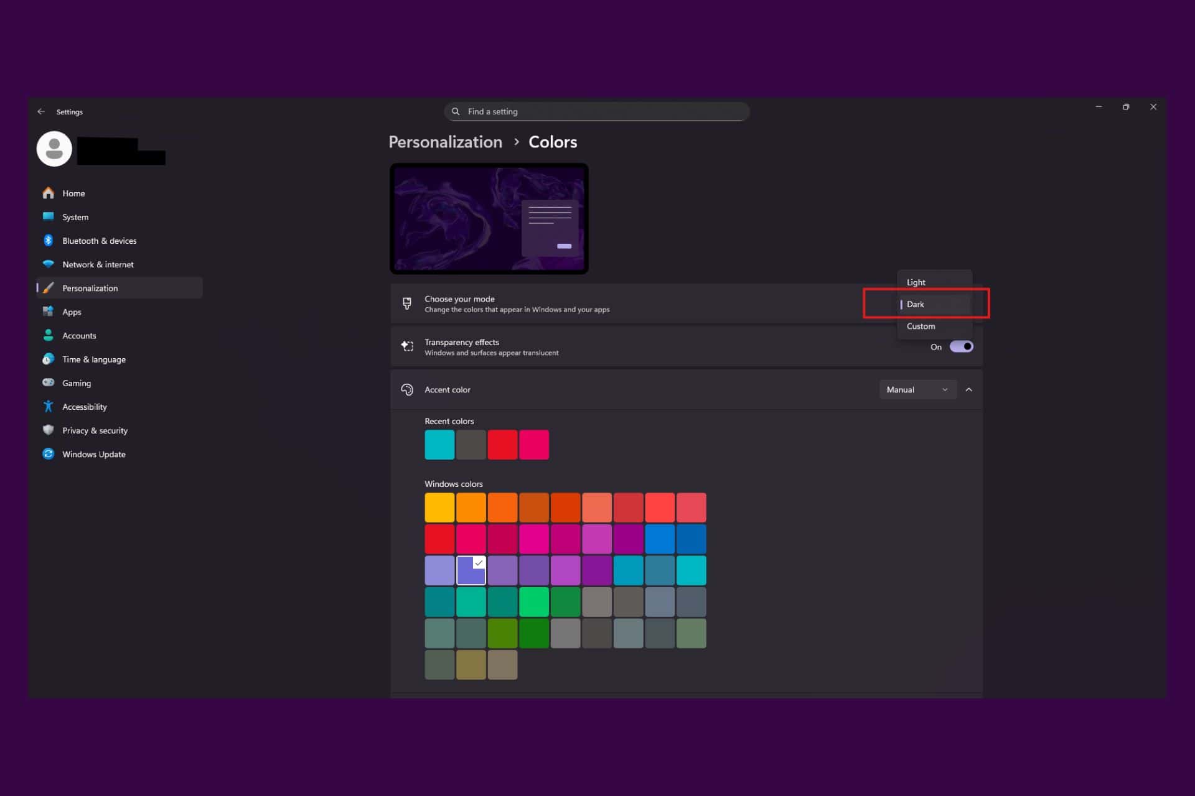Choose the currently checked purple swatch
The height and width of the screenshot is (796, 1195).
coord(471,570)
